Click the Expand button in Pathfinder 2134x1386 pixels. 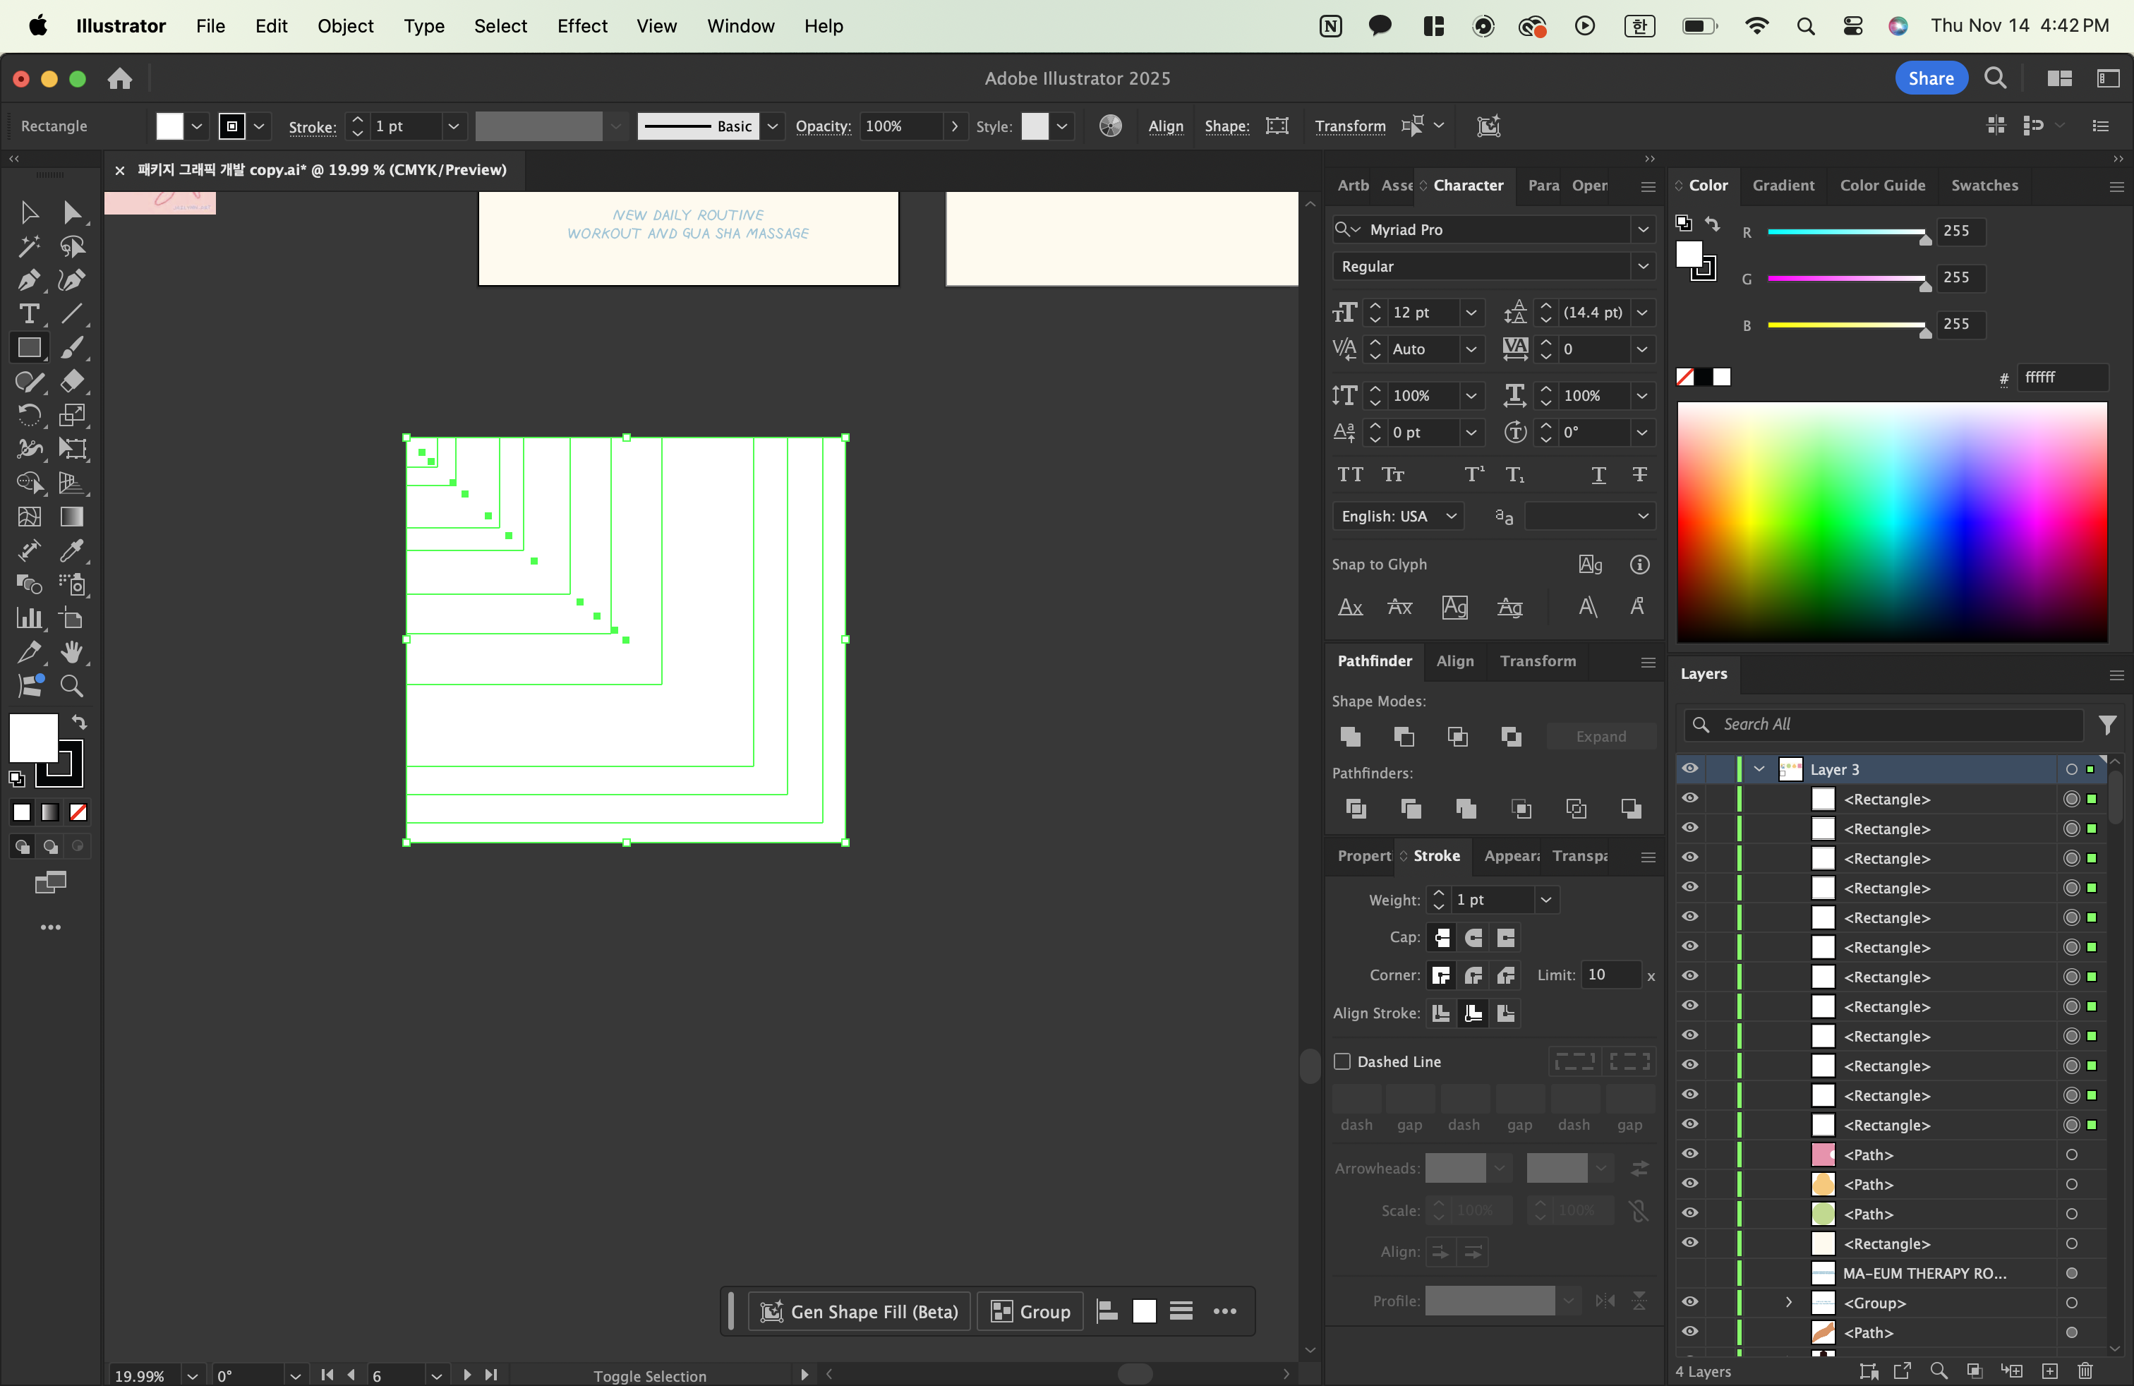(1601, 736)
